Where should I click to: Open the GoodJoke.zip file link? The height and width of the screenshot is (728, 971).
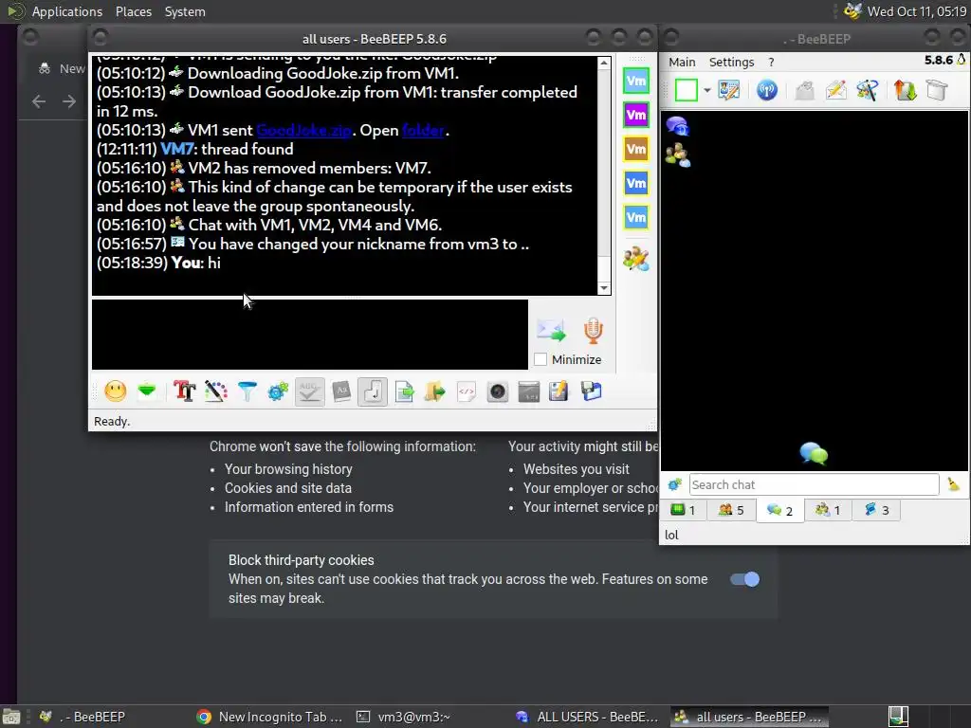tap(304, 131)
